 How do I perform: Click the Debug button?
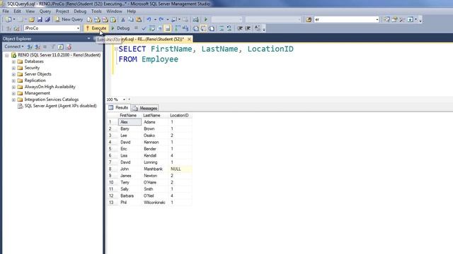[120, 28]
